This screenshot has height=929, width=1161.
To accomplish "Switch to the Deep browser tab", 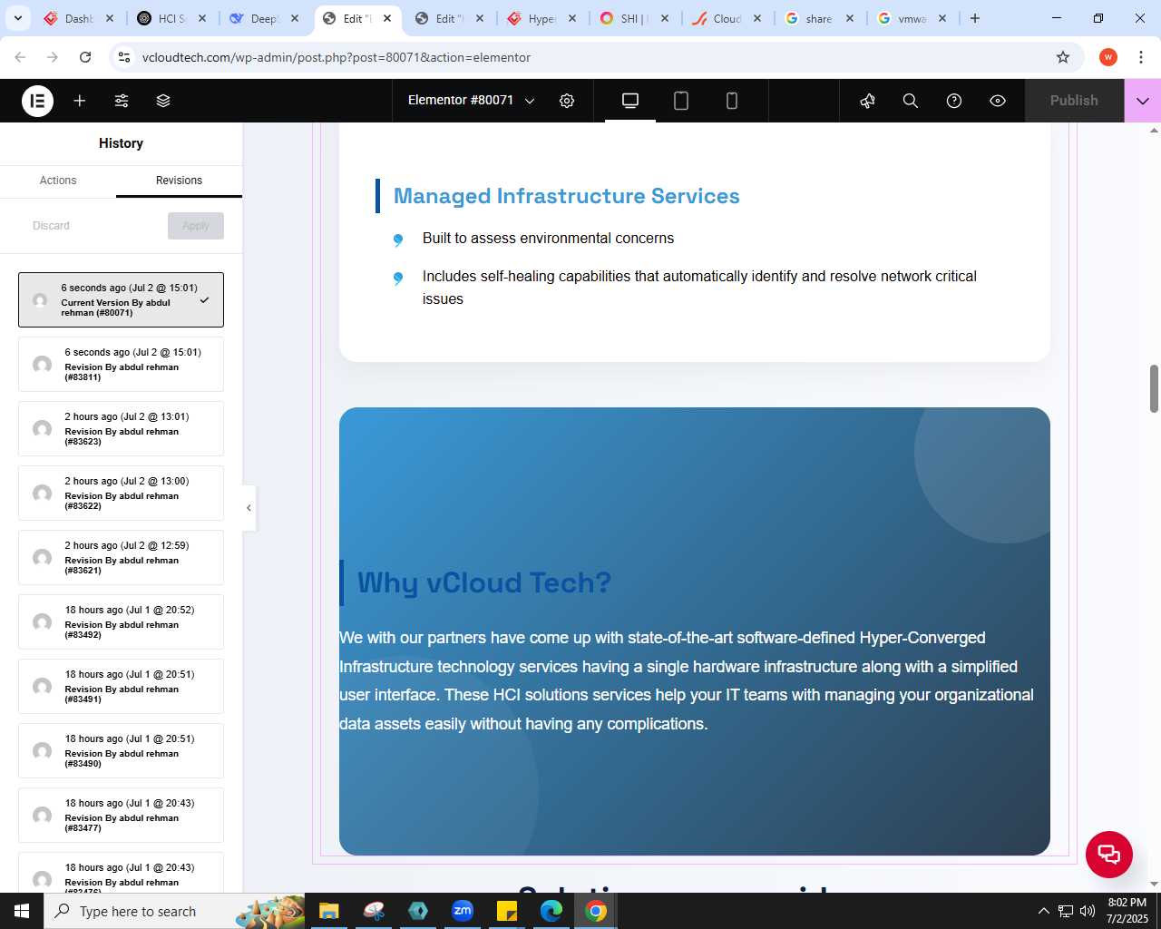I will (263, 18).
